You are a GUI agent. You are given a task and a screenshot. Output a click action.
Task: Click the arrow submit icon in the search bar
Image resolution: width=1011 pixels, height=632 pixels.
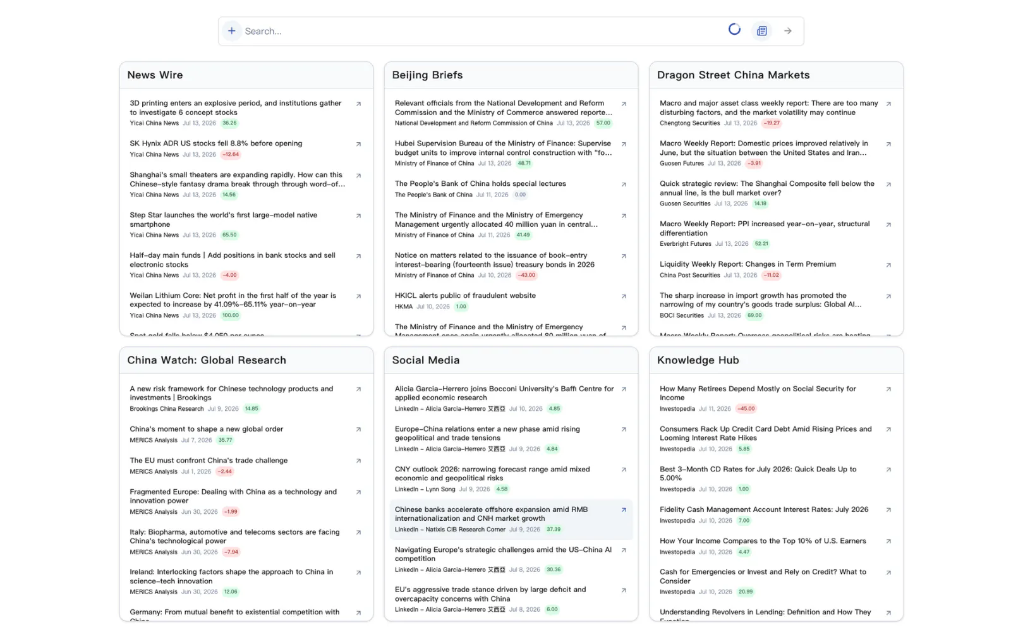tap(788, 31)
